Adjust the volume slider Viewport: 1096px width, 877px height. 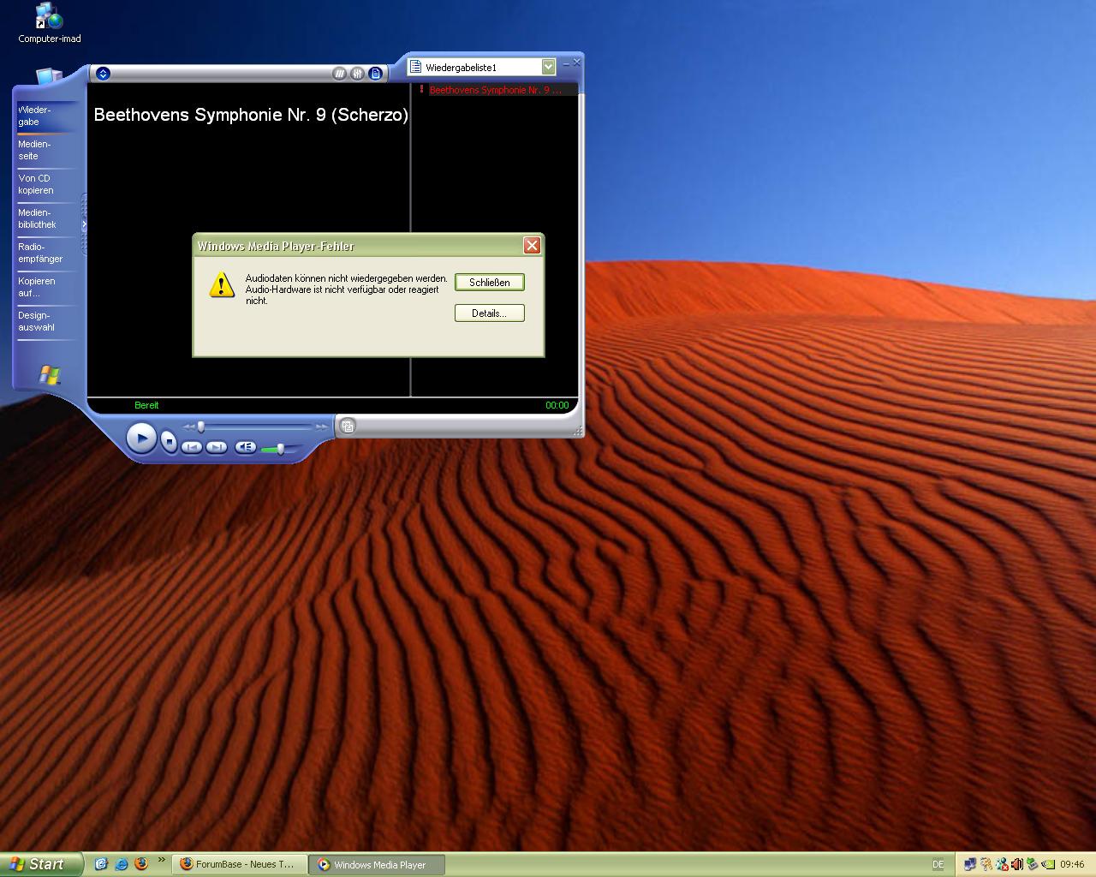pyautogui.click(x=280, y=449)
